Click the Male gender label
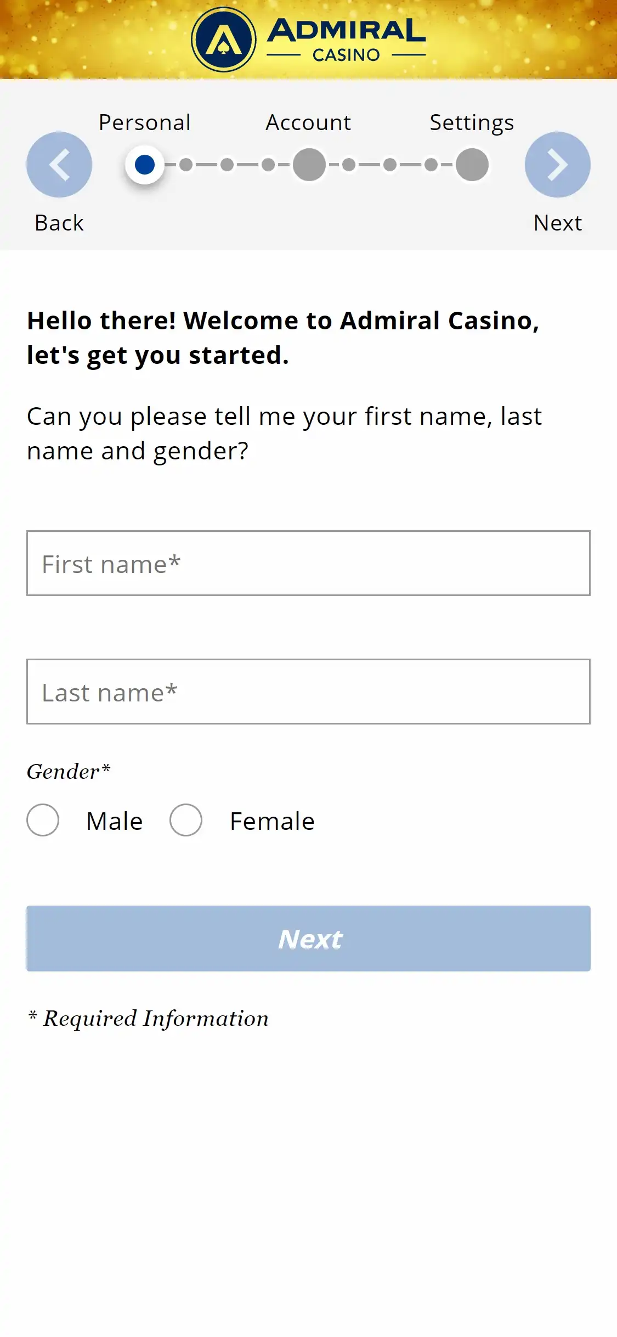This screenshot has height=1337, width=617. click(x=115, y=821)
